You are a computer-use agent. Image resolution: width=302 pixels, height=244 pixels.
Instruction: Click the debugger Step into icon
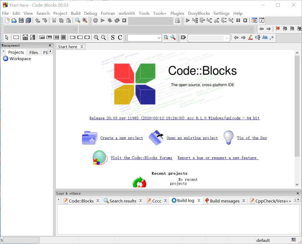[x=209, y=20]
